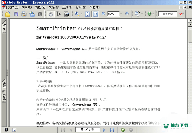Viewport: 192px width, 133px height.
Task: Click the text 1:手动转换
Action: click(x=44, y=81)
